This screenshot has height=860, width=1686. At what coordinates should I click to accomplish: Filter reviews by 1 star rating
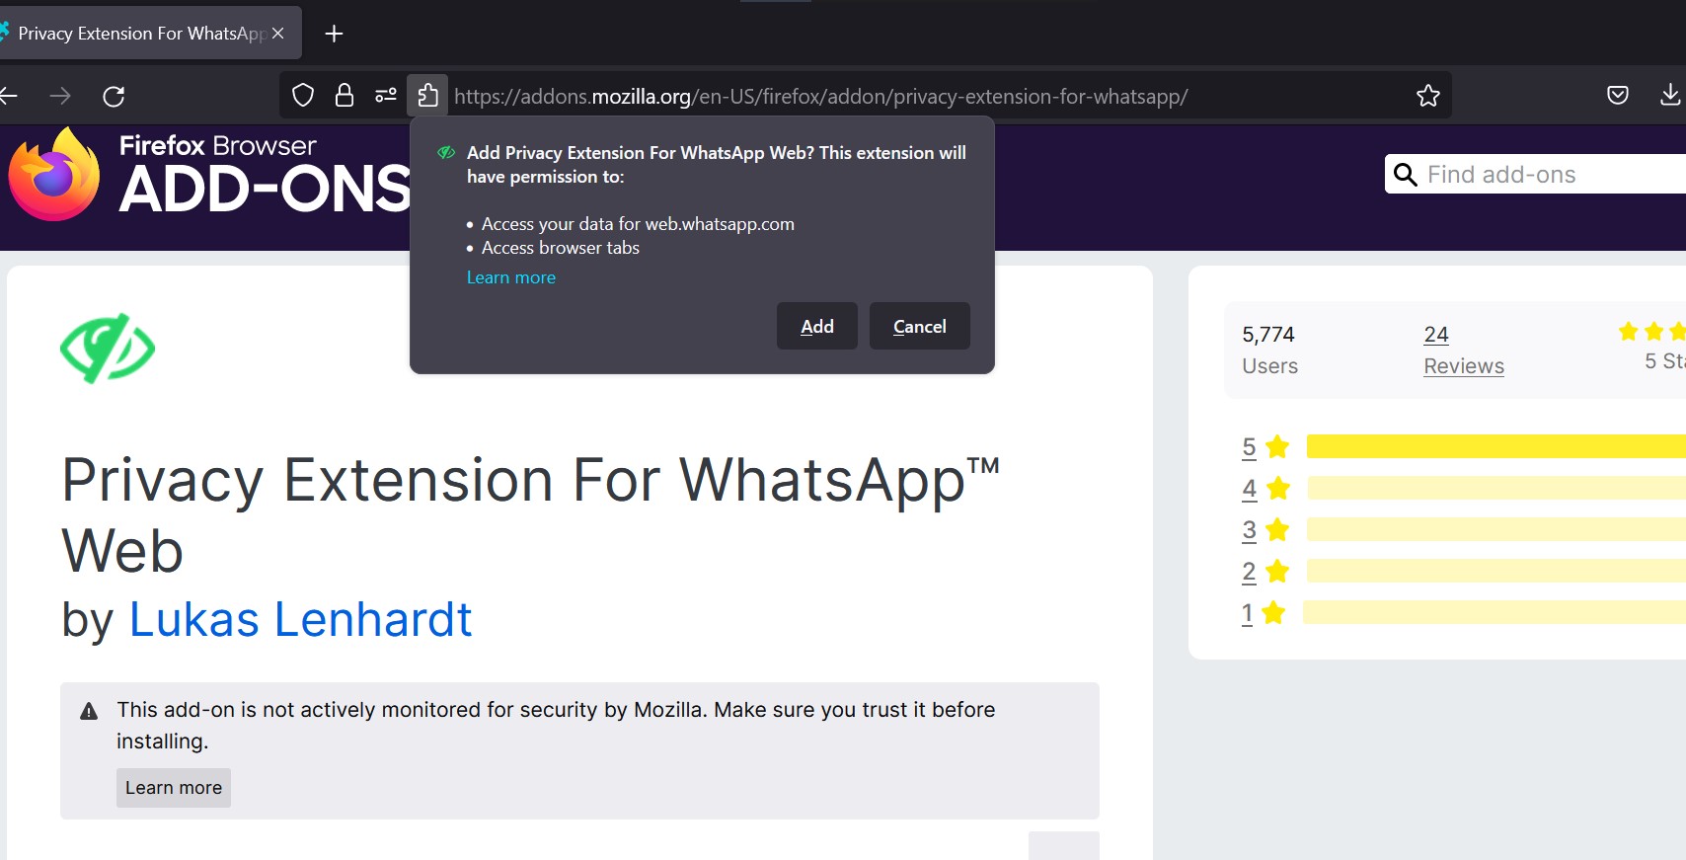tap(1264, 613)
